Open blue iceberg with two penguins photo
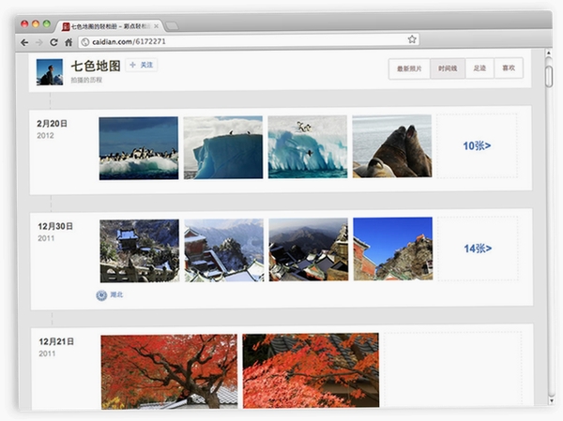 [x=223, y=147]
